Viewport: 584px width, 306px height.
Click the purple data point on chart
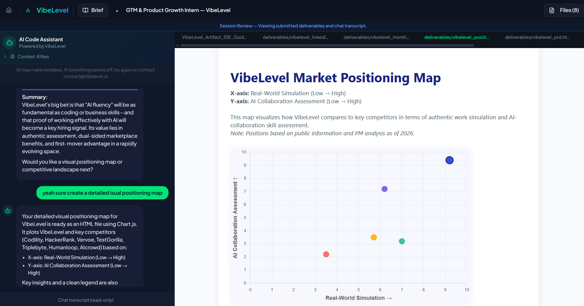pos(385,189)
